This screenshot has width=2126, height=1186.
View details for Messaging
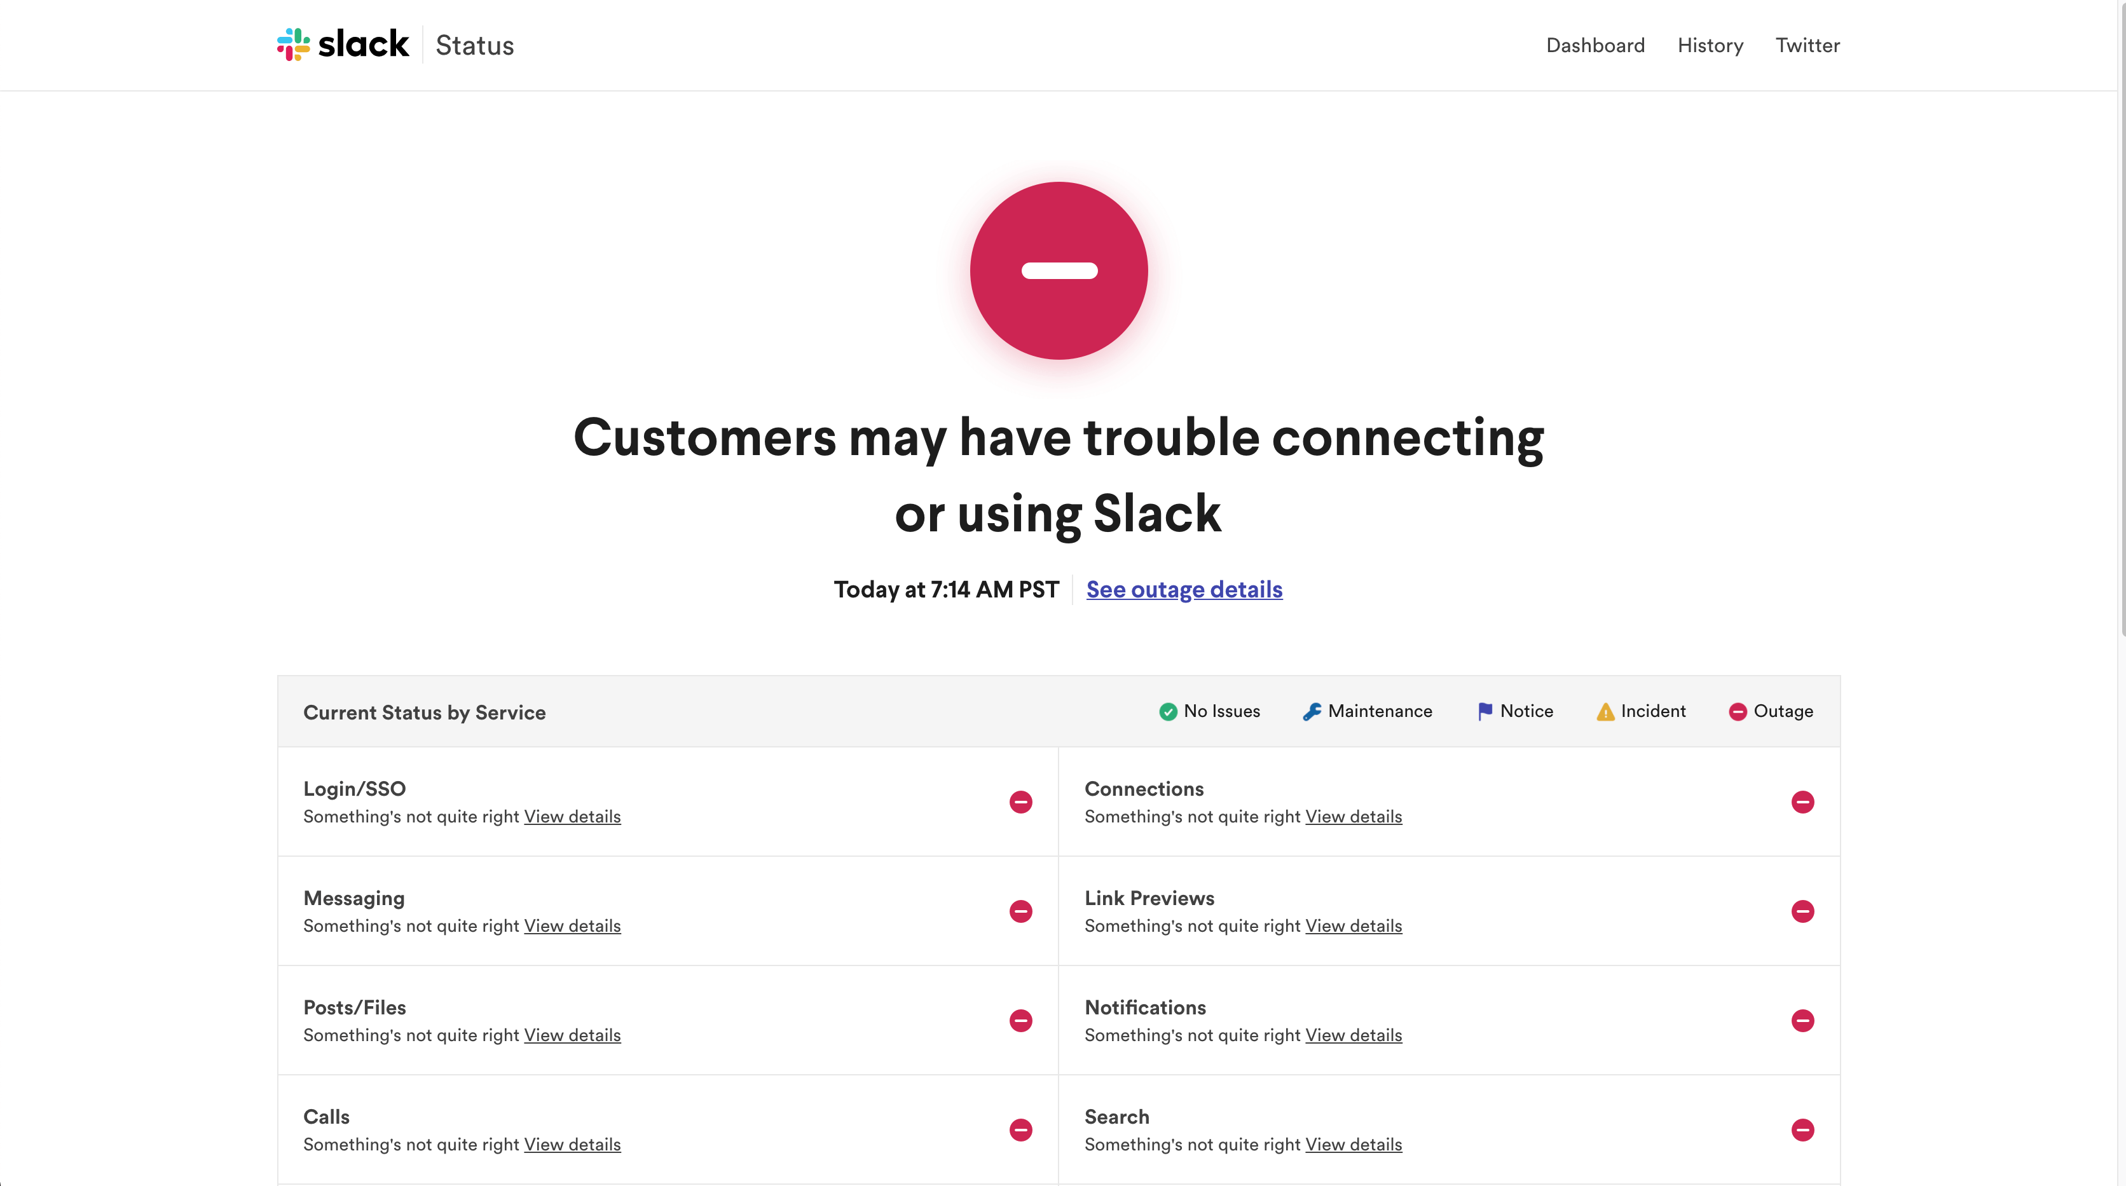pos(572,926)
